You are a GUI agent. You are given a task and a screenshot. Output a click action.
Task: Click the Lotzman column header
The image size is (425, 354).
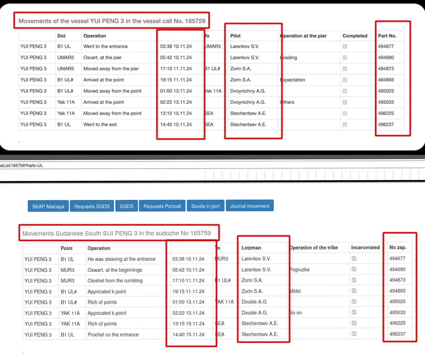point(251,248)
